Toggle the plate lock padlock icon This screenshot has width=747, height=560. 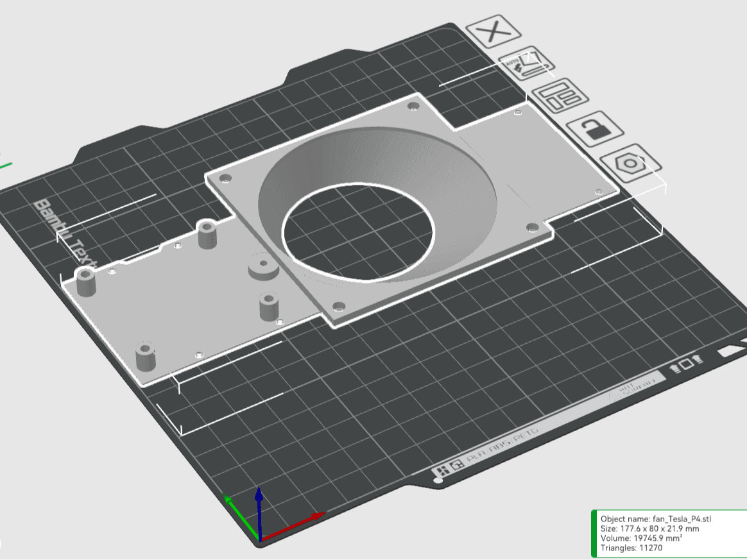click(595, 128)
